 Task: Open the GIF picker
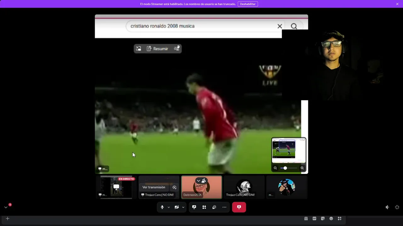(314, 218)
